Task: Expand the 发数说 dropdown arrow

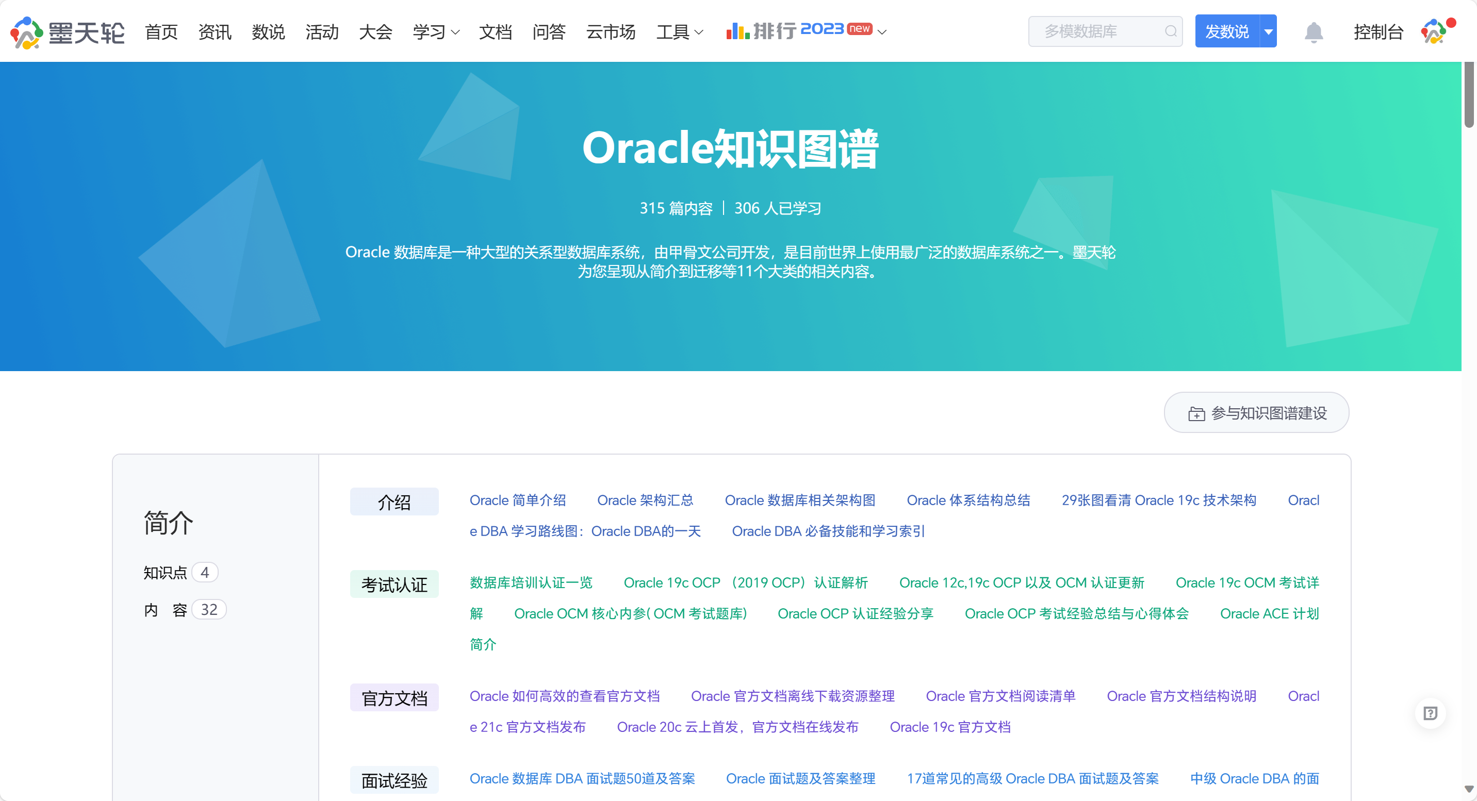Action: 1268,31
